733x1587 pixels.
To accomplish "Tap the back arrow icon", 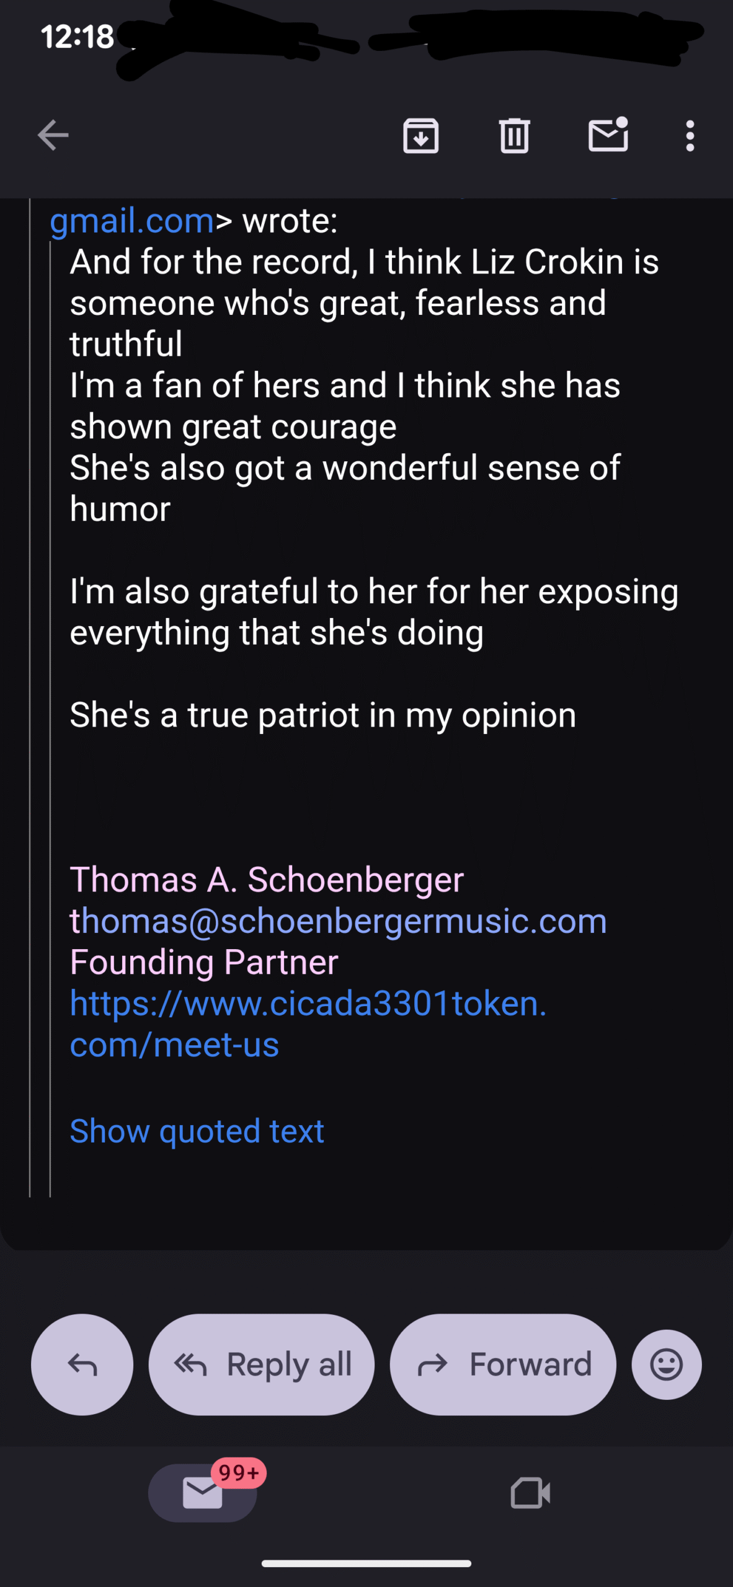I will click(53, 135).
